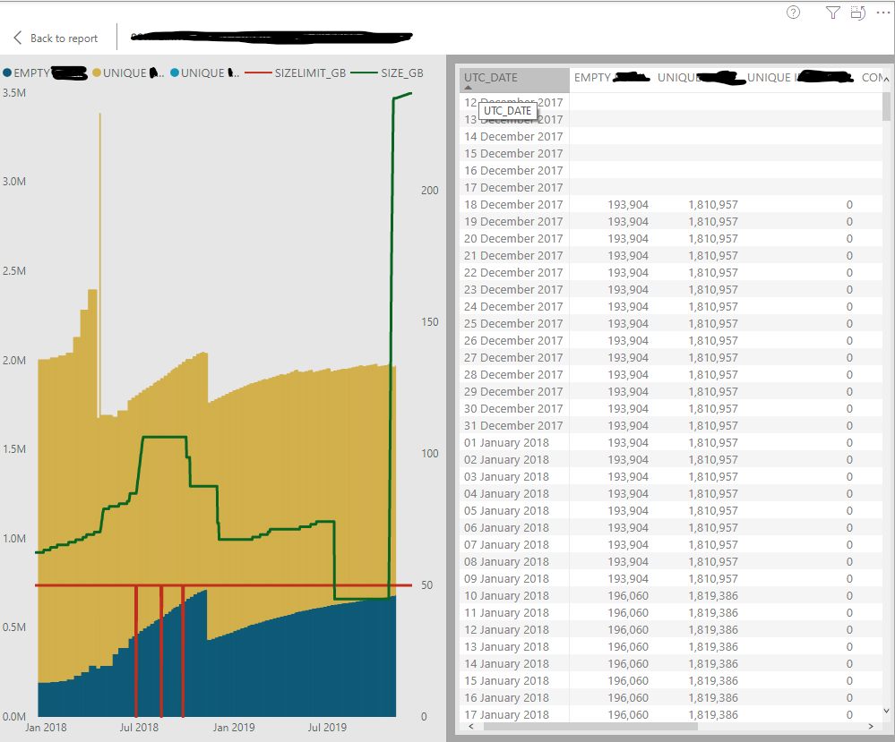Click the 3.5M y-axis label
The image size is (895, 742).
14,92
